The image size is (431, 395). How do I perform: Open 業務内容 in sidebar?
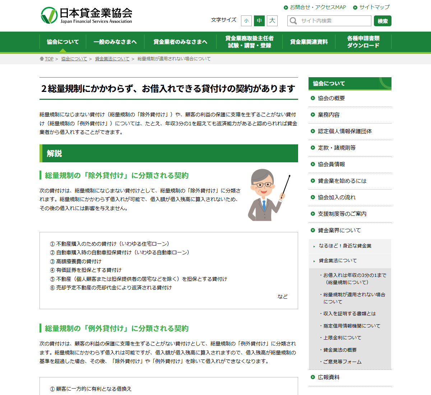point(350,115)
